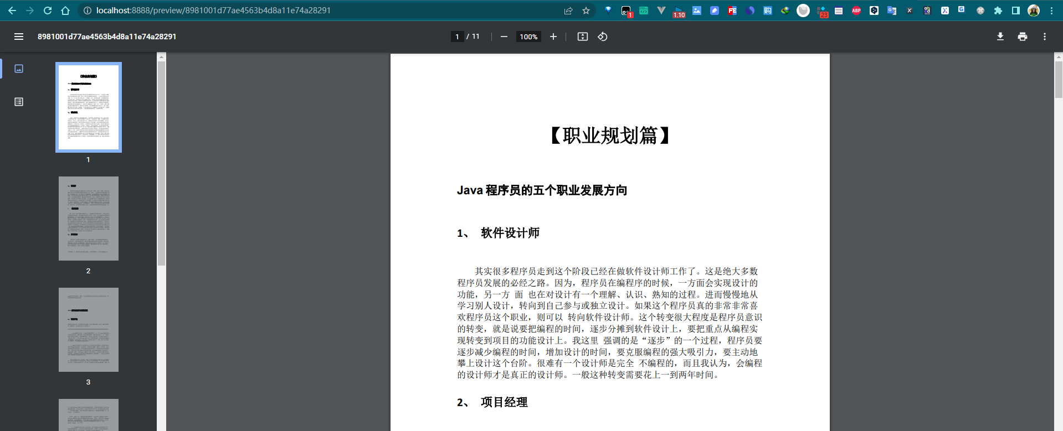Click the thumbnail panel scrollbar
The width and height of the screenshot is (1063, 431).
coord(161,163)
